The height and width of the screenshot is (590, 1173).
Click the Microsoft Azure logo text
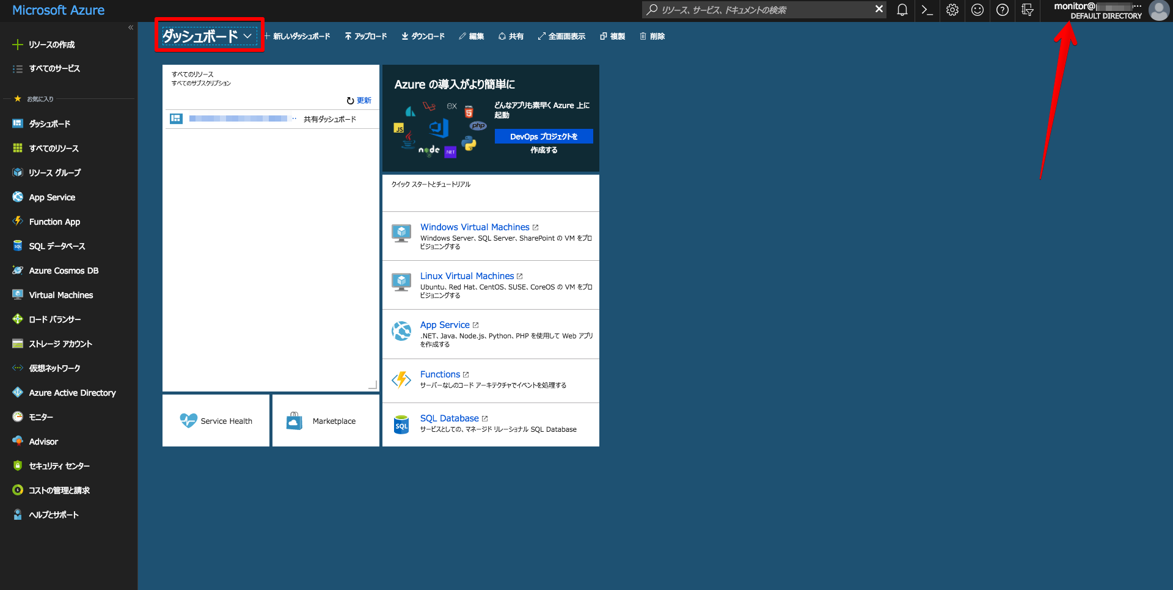point(58,10)
